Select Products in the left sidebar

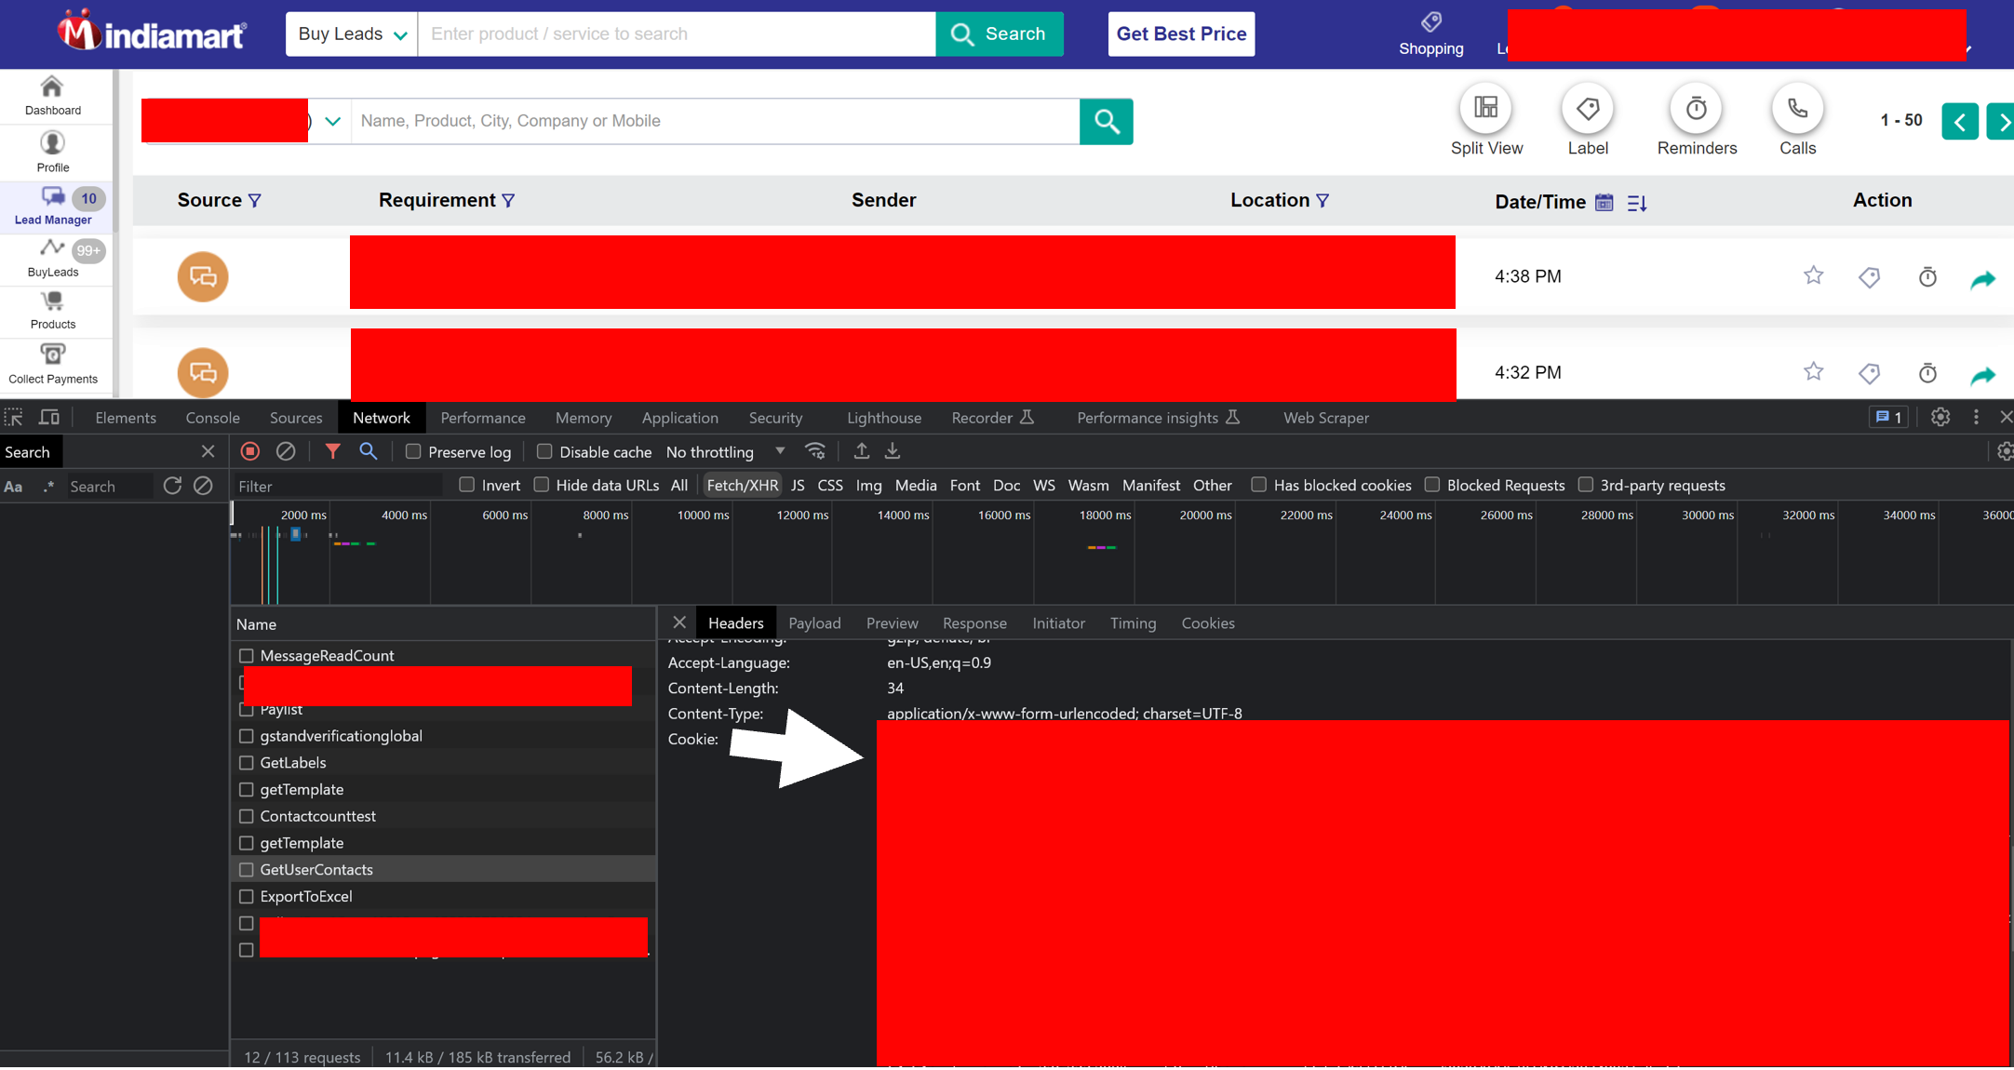(52, 311)
